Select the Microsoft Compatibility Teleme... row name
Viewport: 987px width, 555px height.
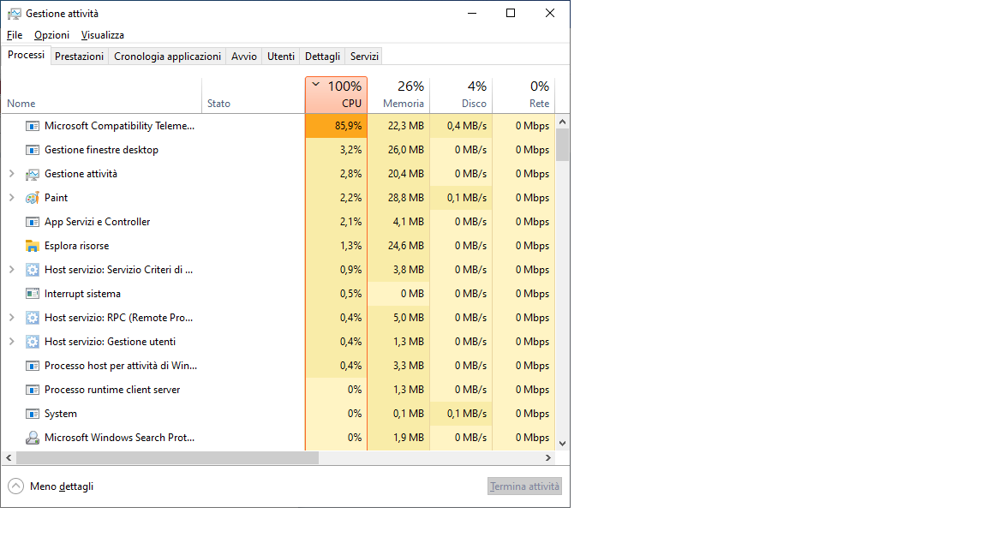coord(120,126)
